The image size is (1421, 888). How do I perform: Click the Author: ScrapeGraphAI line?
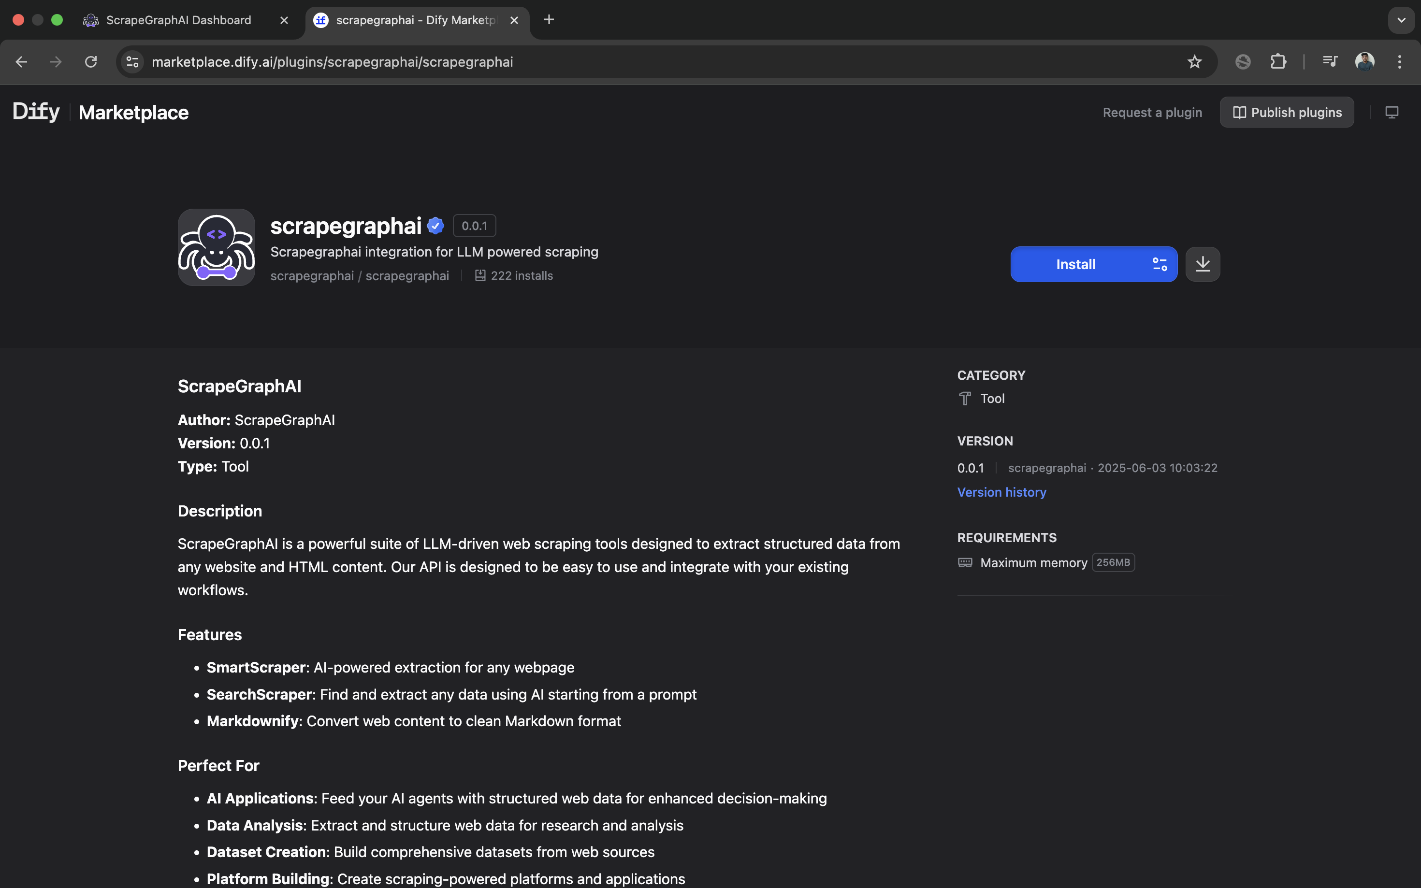(x=256, y=420)
